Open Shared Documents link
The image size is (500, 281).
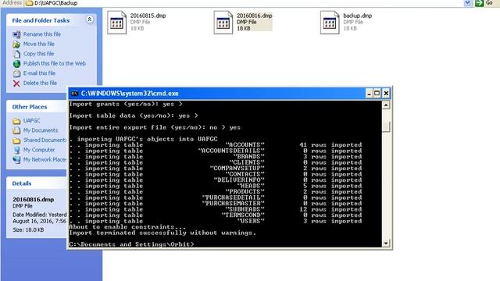pos(45,140)
